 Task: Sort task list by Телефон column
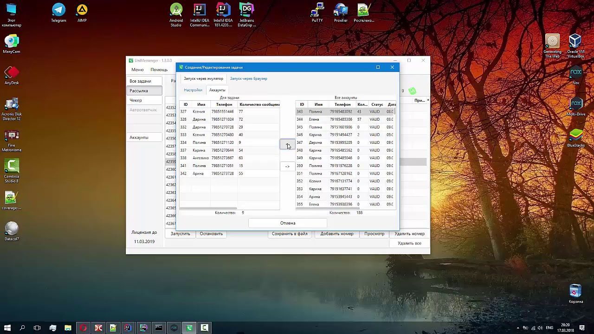(224, 104)
